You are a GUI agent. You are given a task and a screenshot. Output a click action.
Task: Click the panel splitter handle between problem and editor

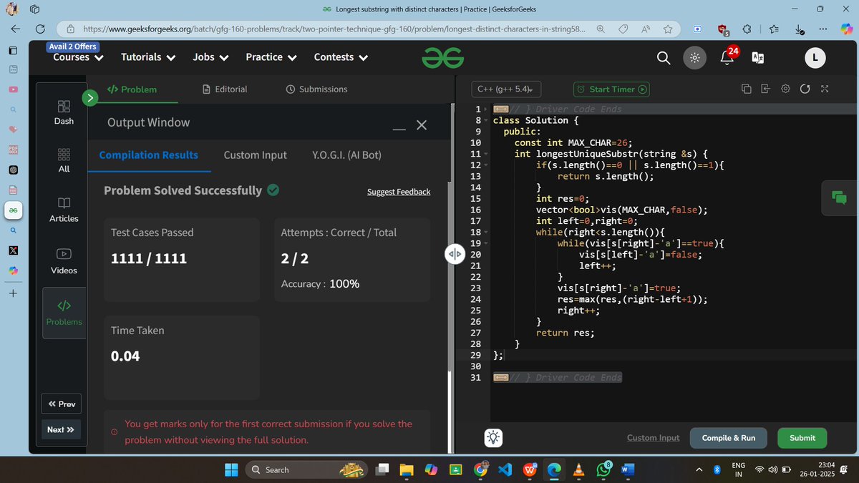[x=455, y=255]
